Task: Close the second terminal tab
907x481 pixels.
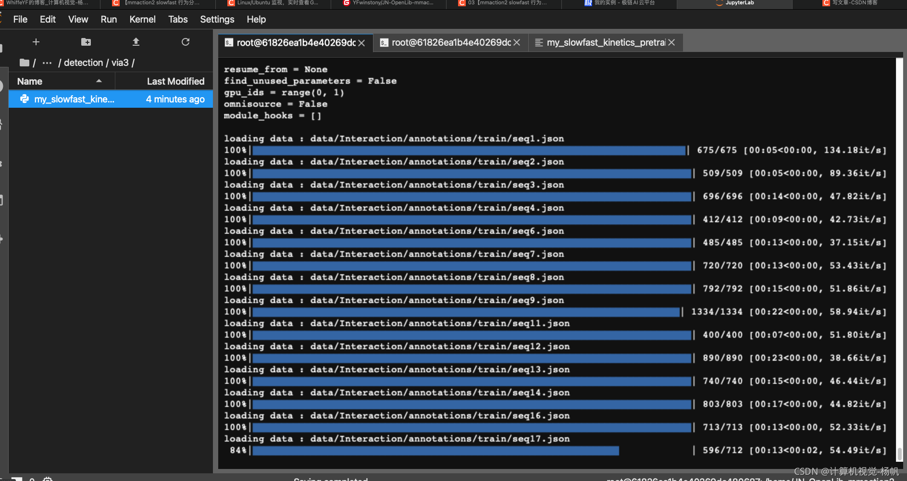Action: pos(517,43)
